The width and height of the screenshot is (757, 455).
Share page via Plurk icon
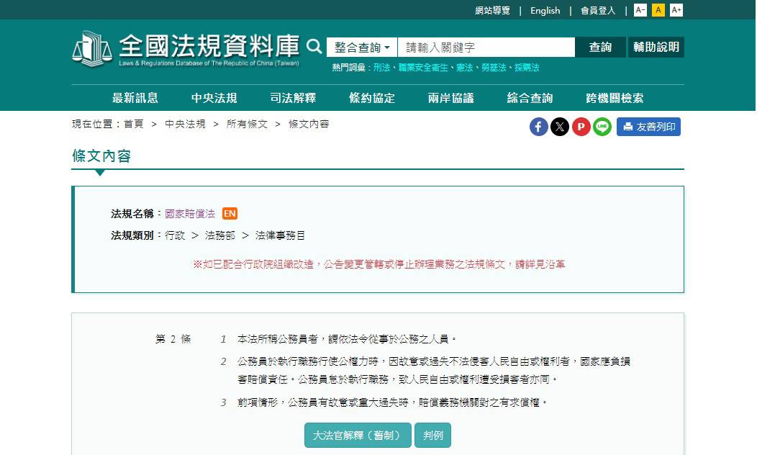click(581, 127)
